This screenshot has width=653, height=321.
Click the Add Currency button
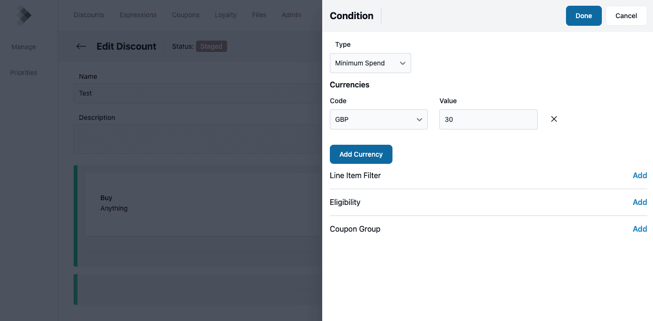point(361,154)
